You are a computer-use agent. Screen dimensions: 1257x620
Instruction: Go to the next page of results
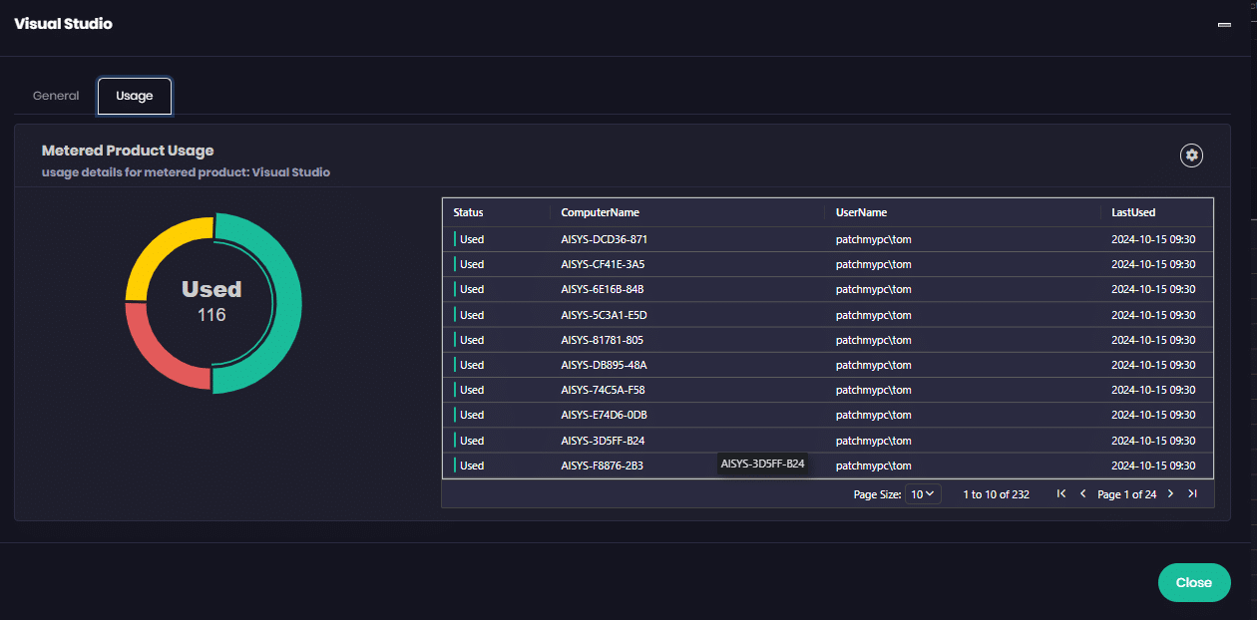[x=1171, y=493]
